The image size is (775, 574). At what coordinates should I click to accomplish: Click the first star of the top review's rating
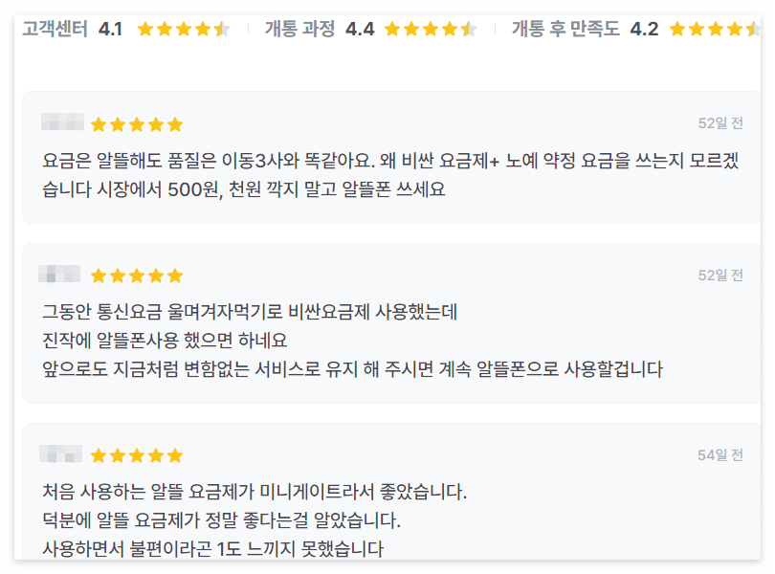click(x=99, y=123)
